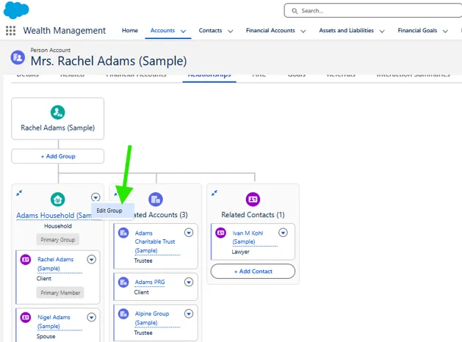Click the Add Contact button
462x342 pixels.
(253, 272)
